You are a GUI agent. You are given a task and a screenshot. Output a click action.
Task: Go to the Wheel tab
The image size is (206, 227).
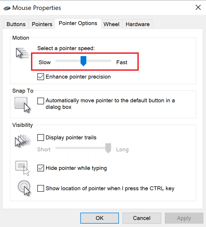pos(111,24)
